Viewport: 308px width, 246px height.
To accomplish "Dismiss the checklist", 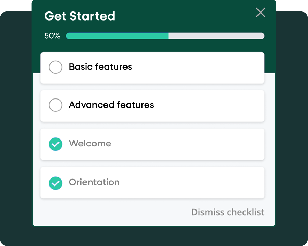I will click(227, 212).
